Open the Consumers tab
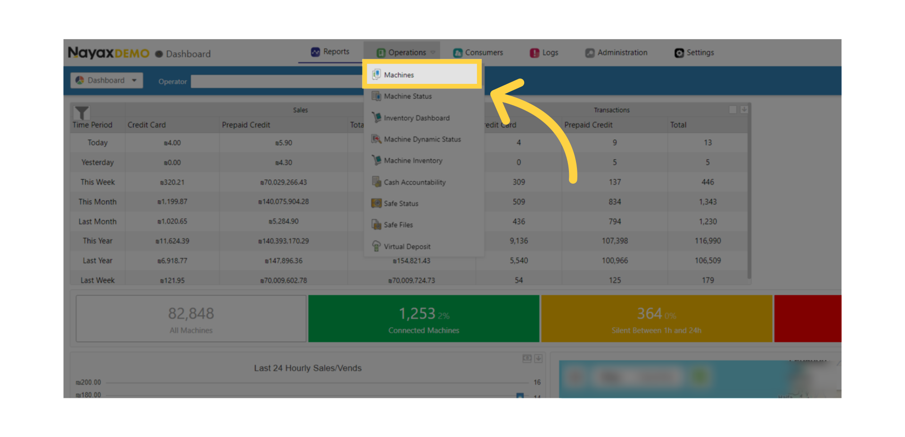Screen dimensions: 905x437 coord(478,53)
